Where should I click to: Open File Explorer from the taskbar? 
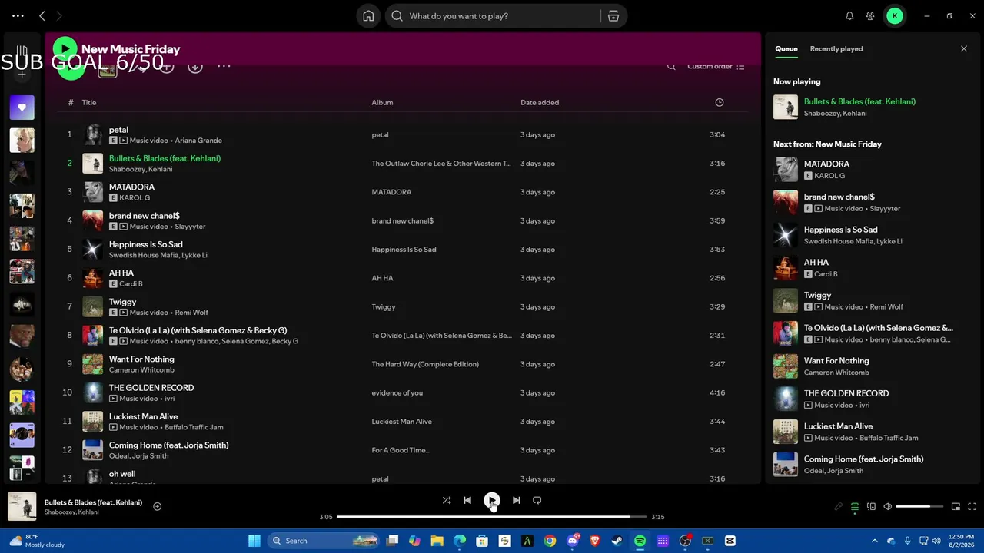(x=437, y=541)
